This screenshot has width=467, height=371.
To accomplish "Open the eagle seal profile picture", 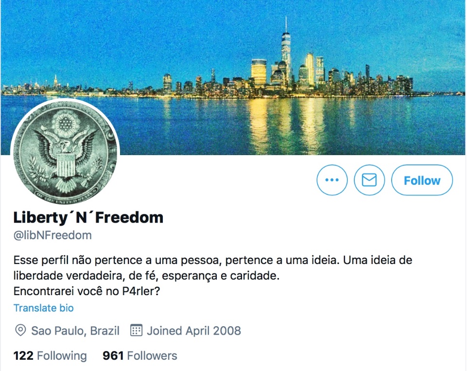I will [65, 153].
